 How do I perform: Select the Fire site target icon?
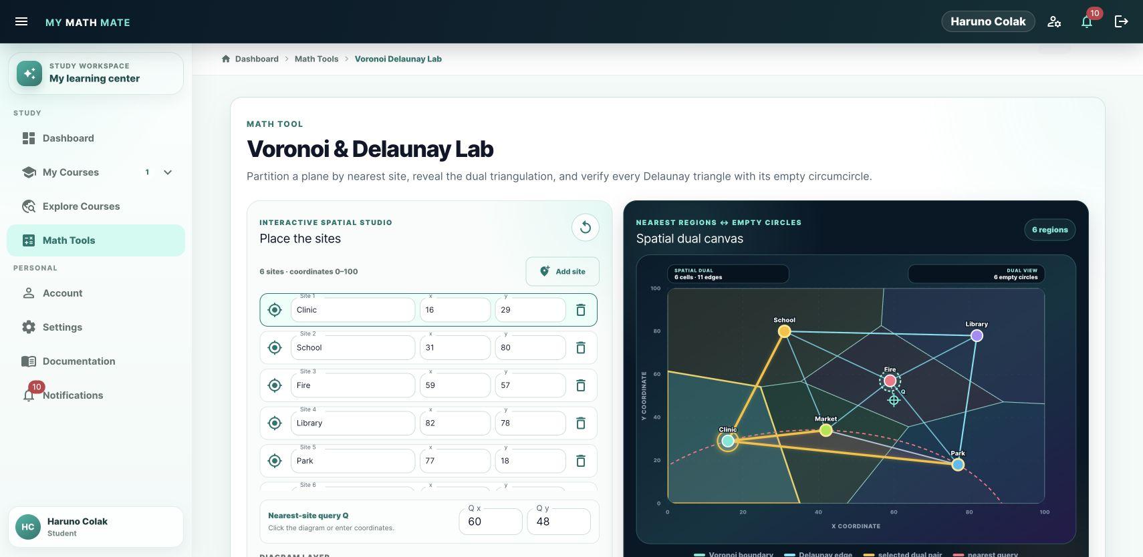click(275, 385)
